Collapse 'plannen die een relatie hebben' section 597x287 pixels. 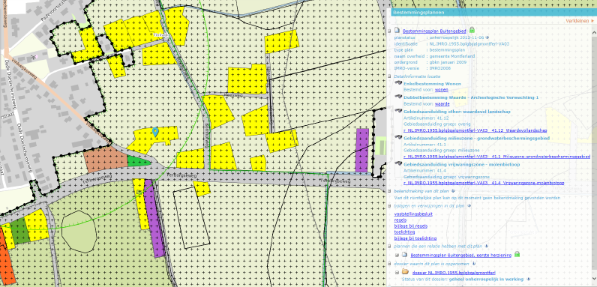coord(389,247)
